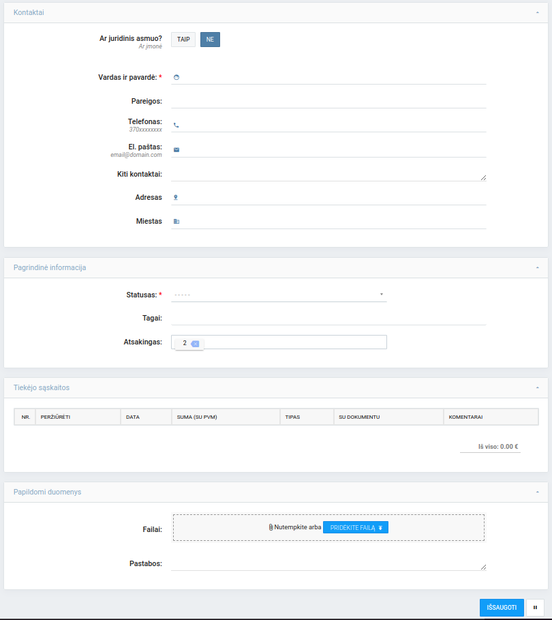Collapse the Kontaktai panel
This screenshot has height=620, width=552.
537,12
